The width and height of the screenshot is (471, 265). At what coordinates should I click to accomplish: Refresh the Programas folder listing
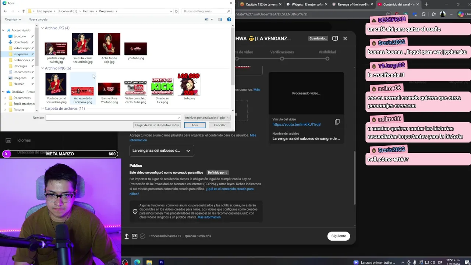click(176, 11)
